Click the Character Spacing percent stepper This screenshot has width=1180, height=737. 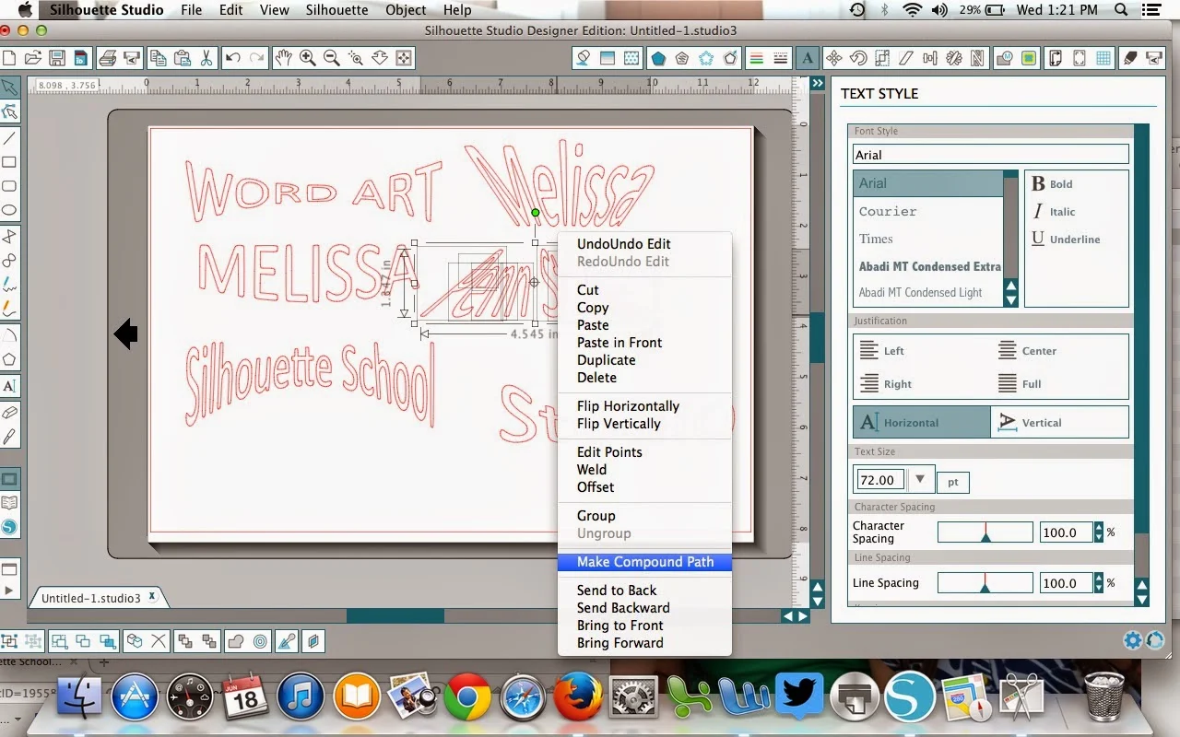pyautogui.click(x=1099, y=532)
